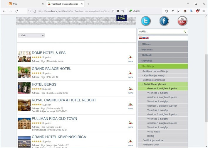Image resolution: width=208 pixels, height=148 pixels.
Task: Expand the Apmācība menu item
Action: tap(163, 61)
